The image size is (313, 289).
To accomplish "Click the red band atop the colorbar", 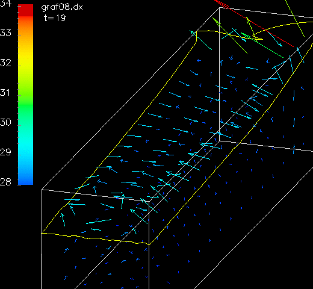I will 25,10.
